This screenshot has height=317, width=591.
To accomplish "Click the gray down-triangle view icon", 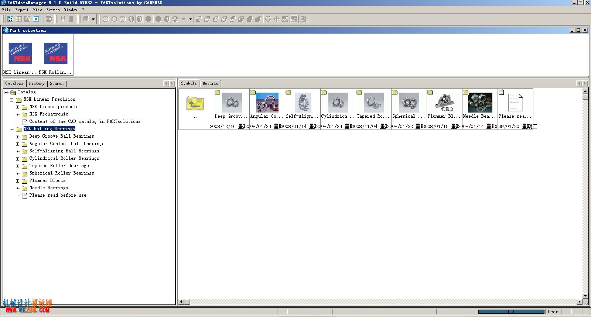I will coord(184,19).
